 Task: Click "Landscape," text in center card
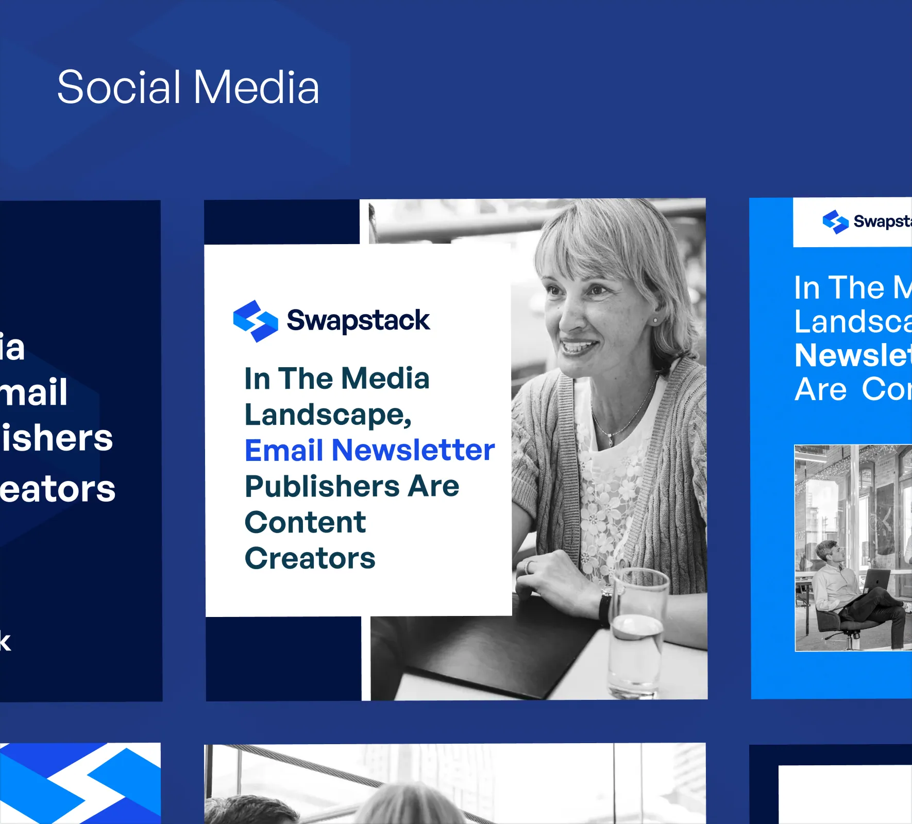[x=328, y=415]
